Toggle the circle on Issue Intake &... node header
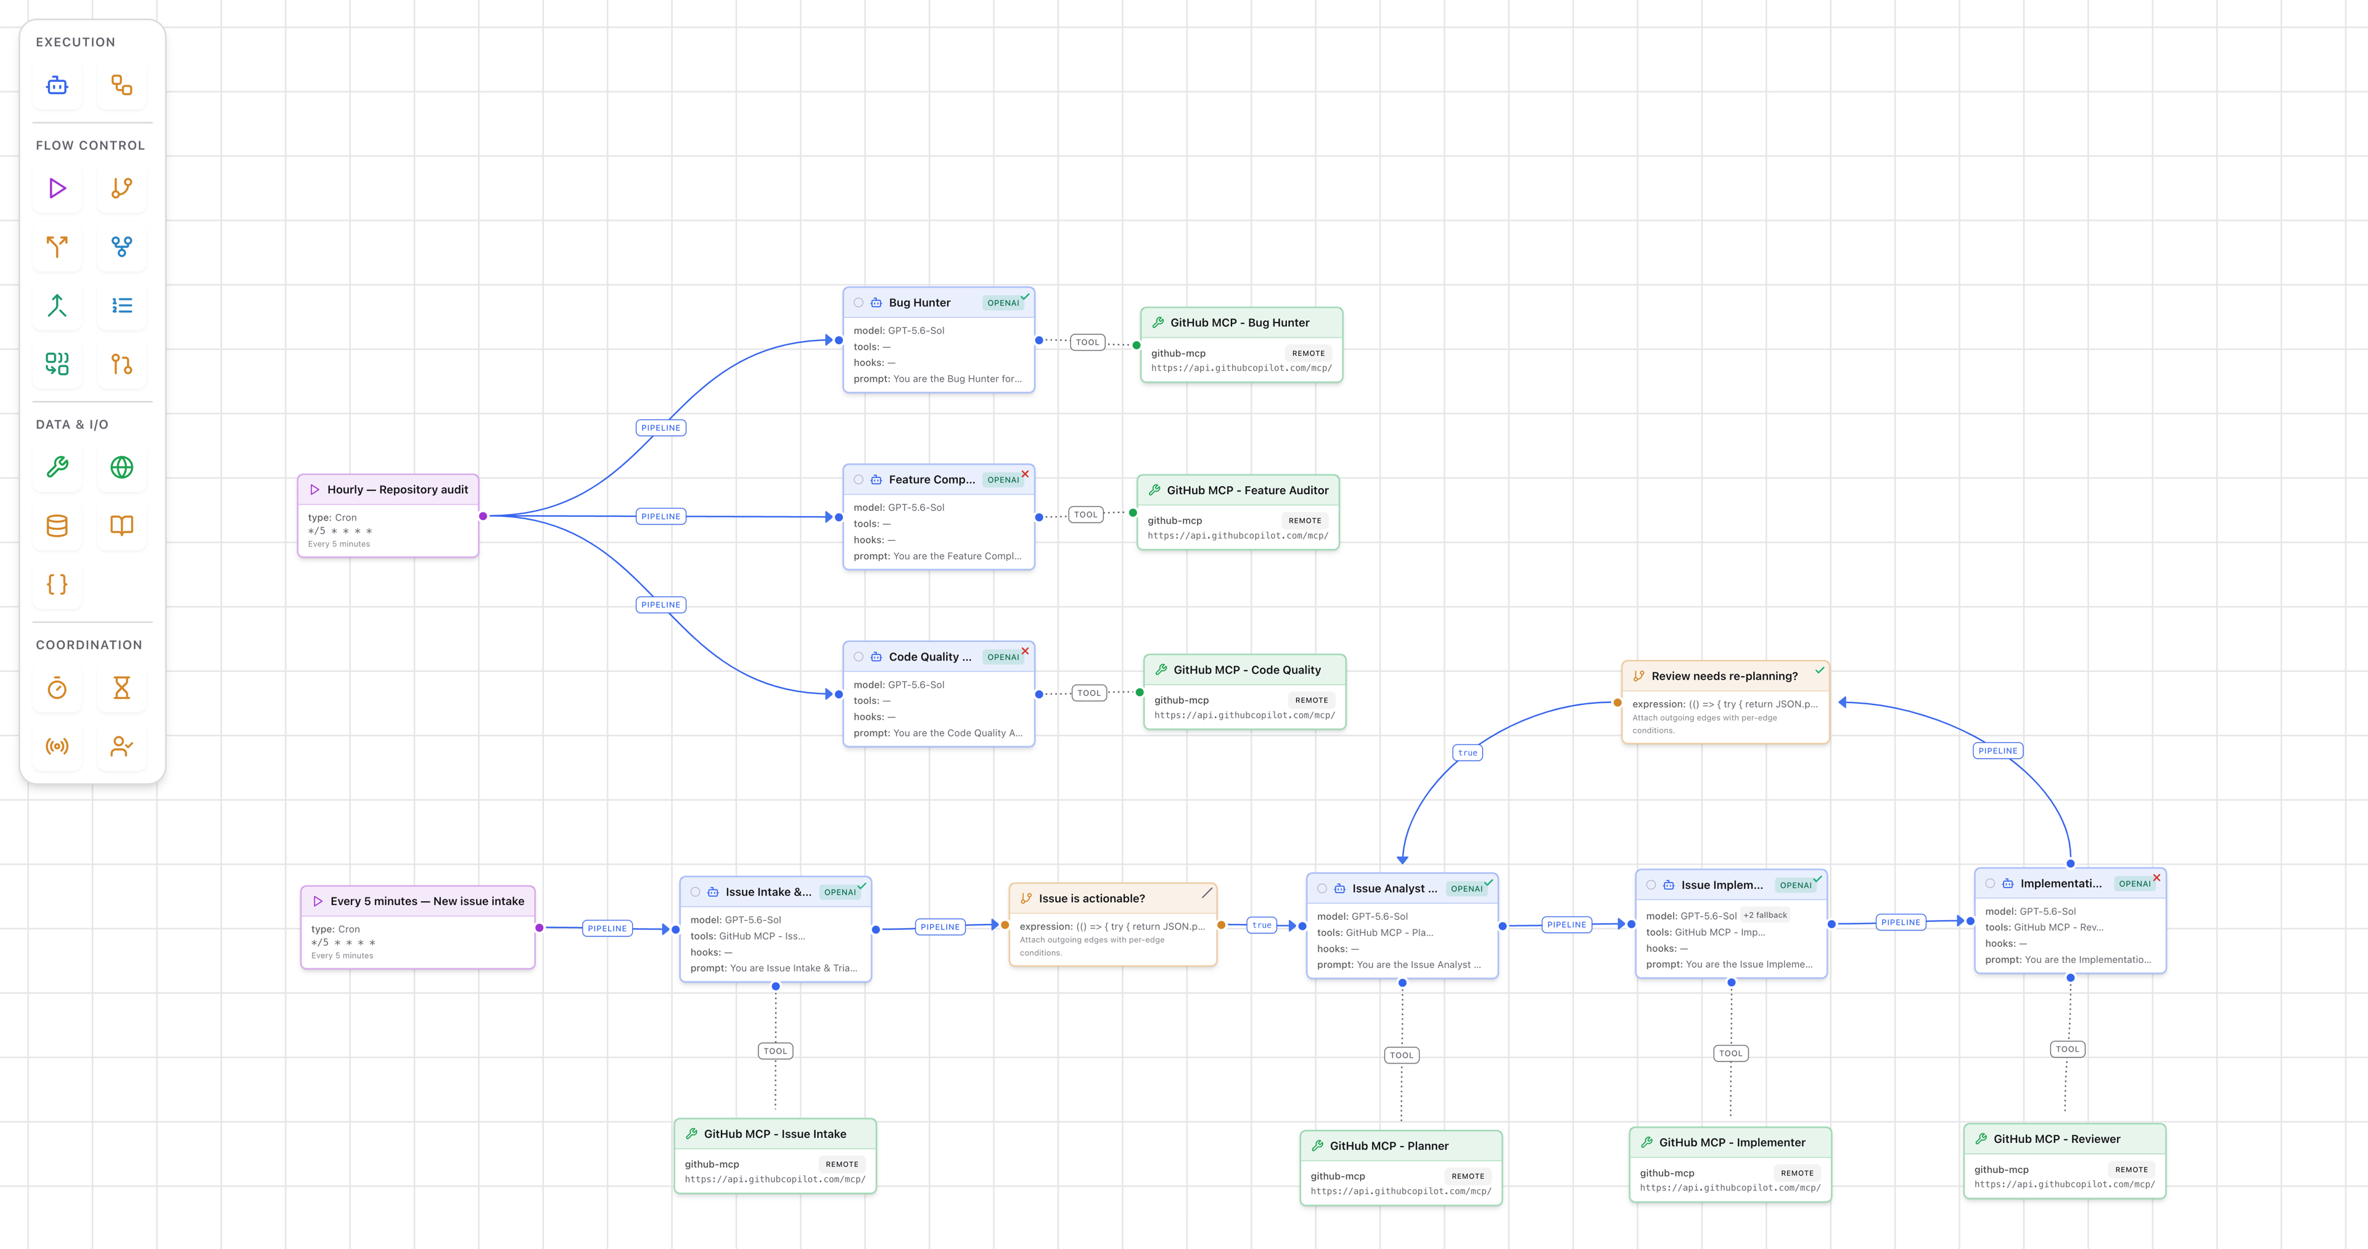 point(695,892)
